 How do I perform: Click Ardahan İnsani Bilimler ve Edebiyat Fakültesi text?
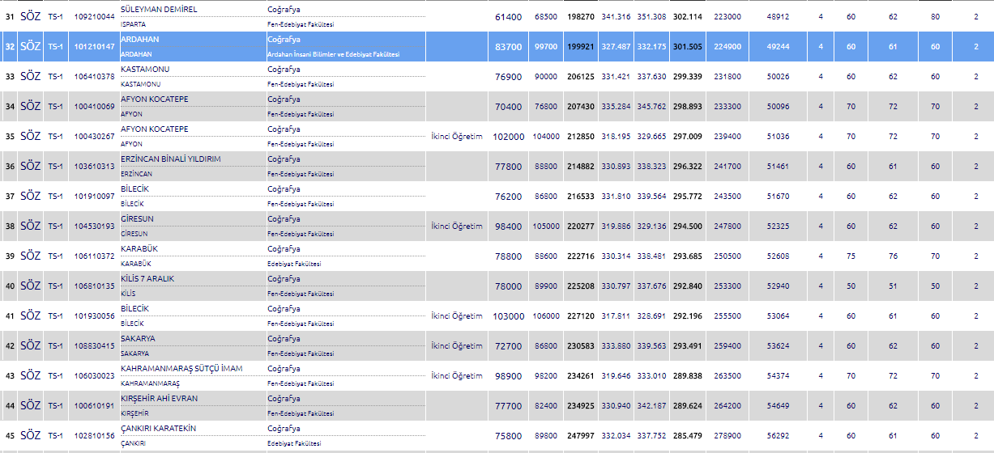(x=334, y=54)
